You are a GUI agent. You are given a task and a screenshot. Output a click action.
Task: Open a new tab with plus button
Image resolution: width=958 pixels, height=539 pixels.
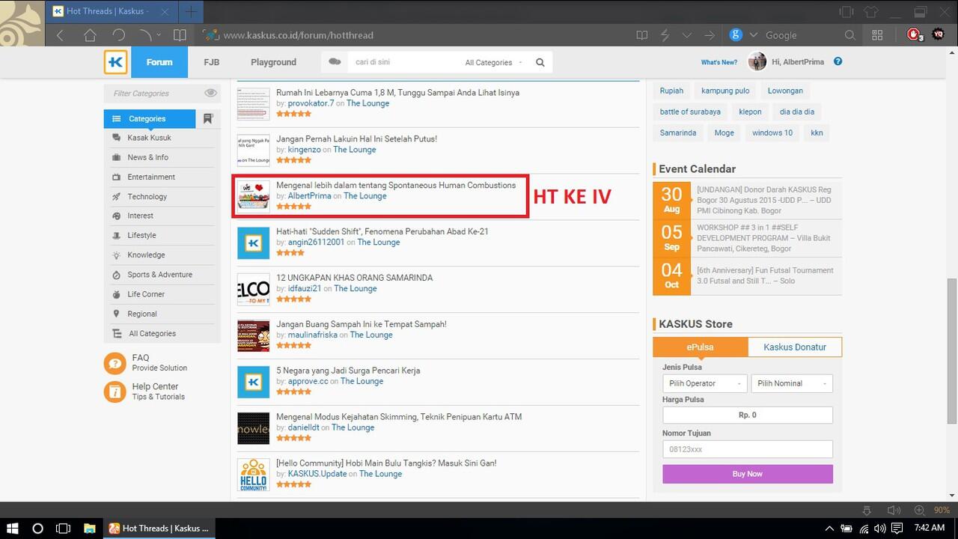point(191,11)
